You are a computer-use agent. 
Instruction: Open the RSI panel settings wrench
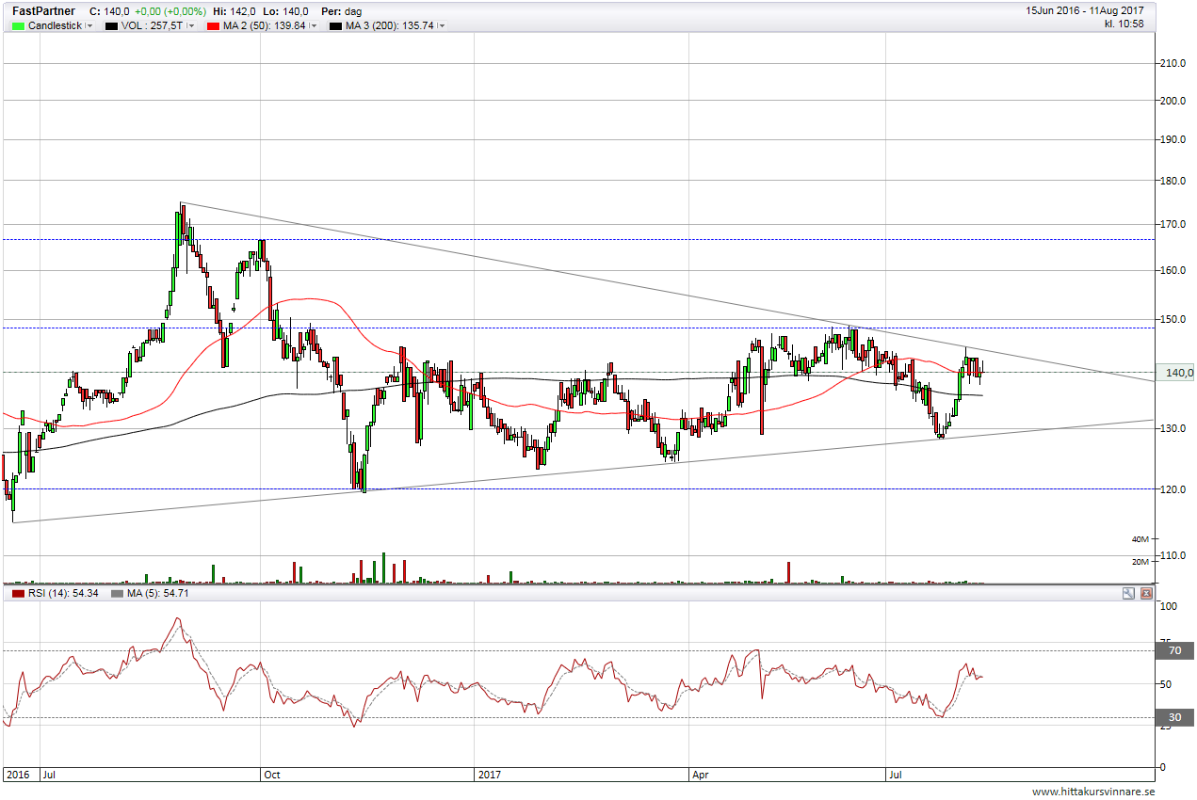(1128, 594)
